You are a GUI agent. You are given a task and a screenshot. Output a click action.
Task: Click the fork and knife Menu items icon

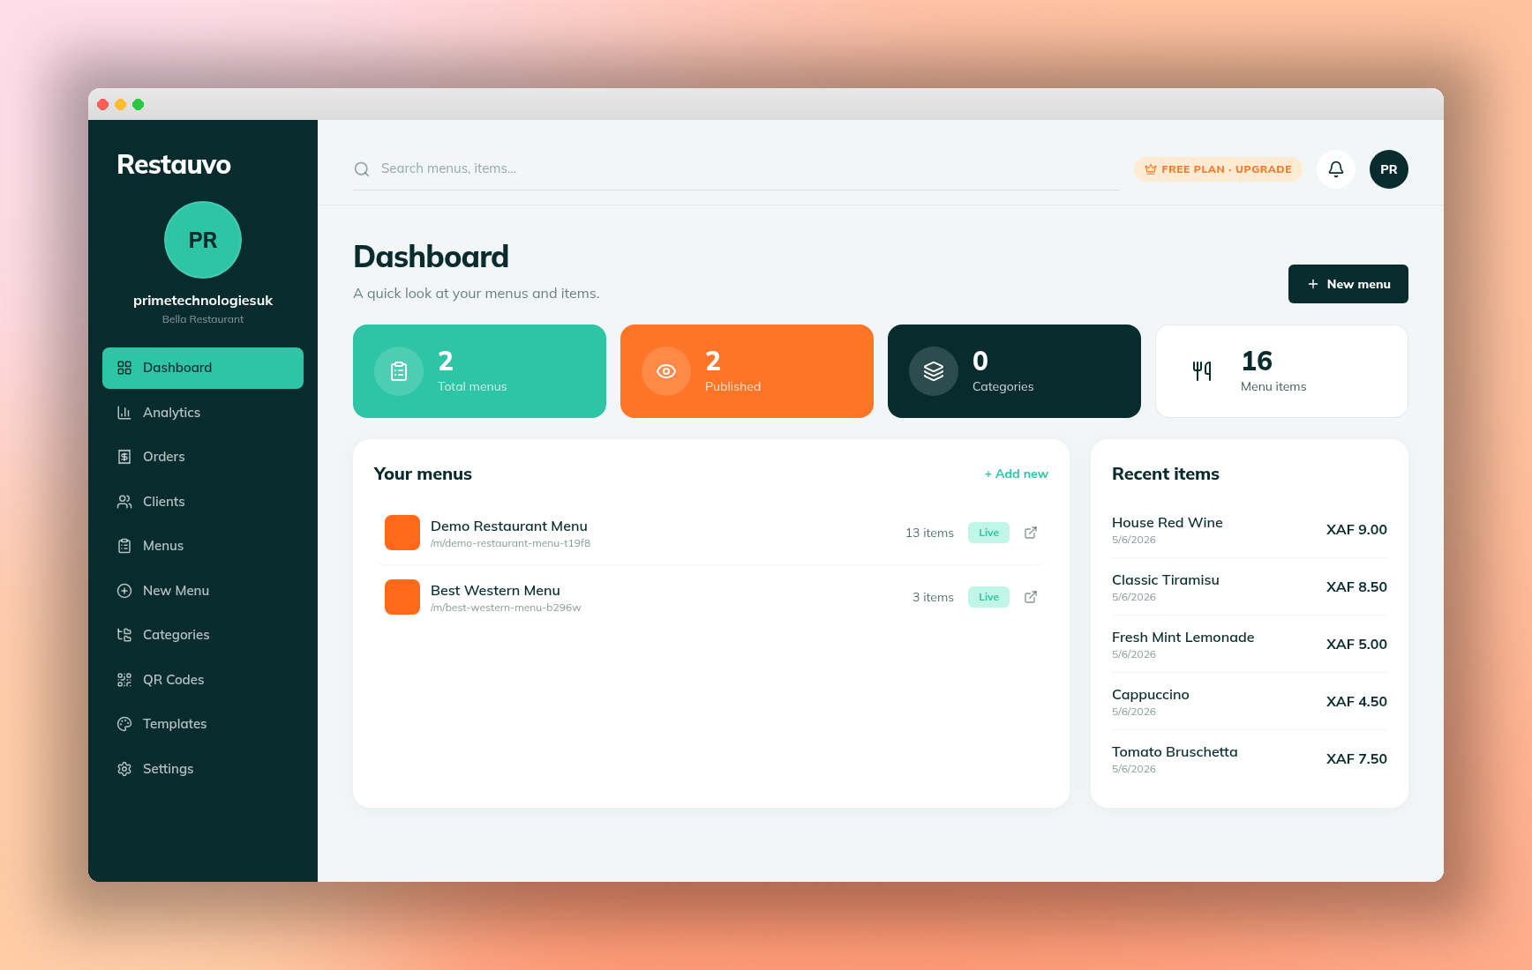pyautogui.click(x=1202, y=371)
